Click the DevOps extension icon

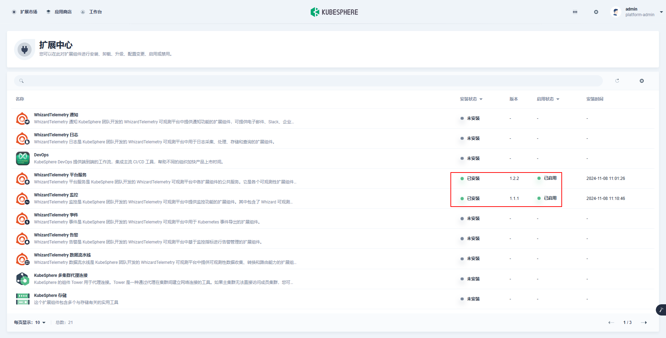pos(23,158)
